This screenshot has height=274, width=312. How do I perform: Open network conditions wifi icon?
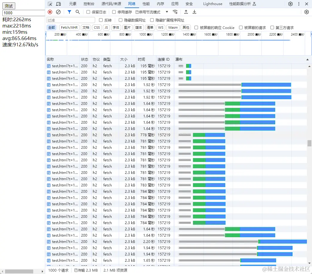pos(175,12)
